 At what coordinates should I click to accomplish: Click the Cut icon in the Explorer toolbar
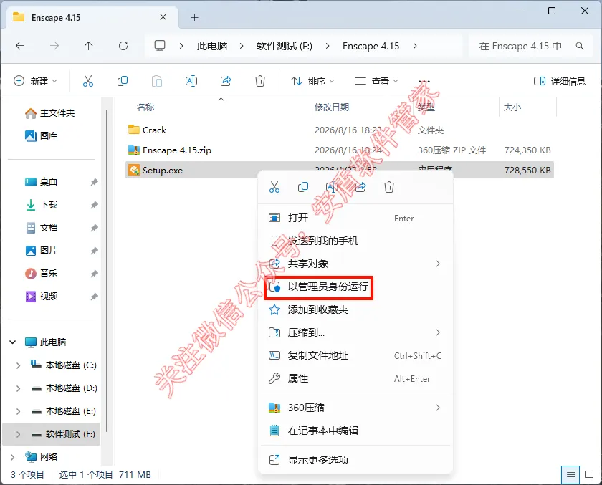click(88, 81)
